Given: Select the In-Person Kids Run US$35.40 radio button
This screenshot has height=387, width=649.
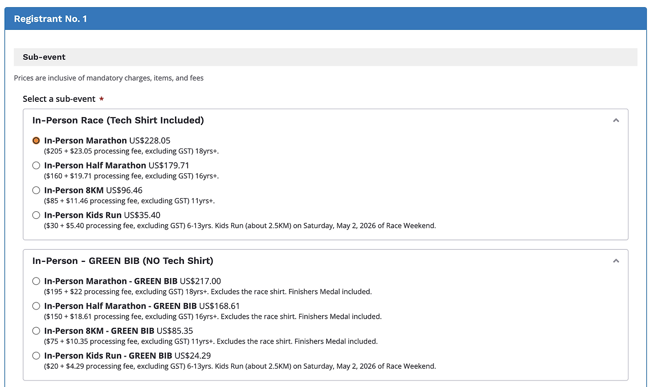Looking at the screenshot, I should tap(36, 215).
